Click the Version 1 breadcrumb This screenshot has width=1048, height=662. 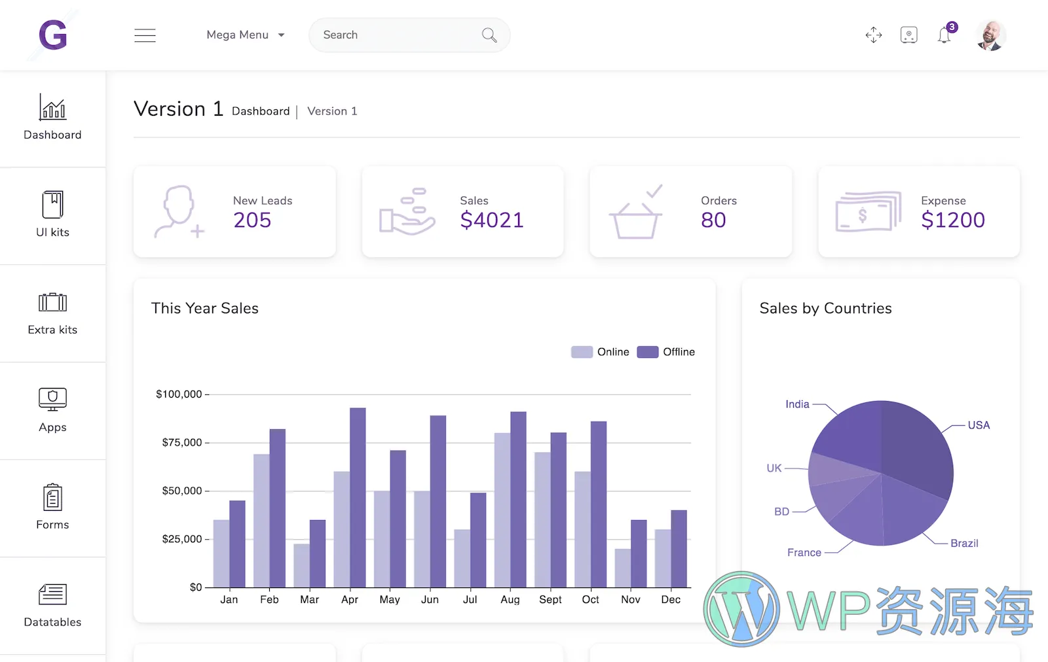[x=332, y=111]
